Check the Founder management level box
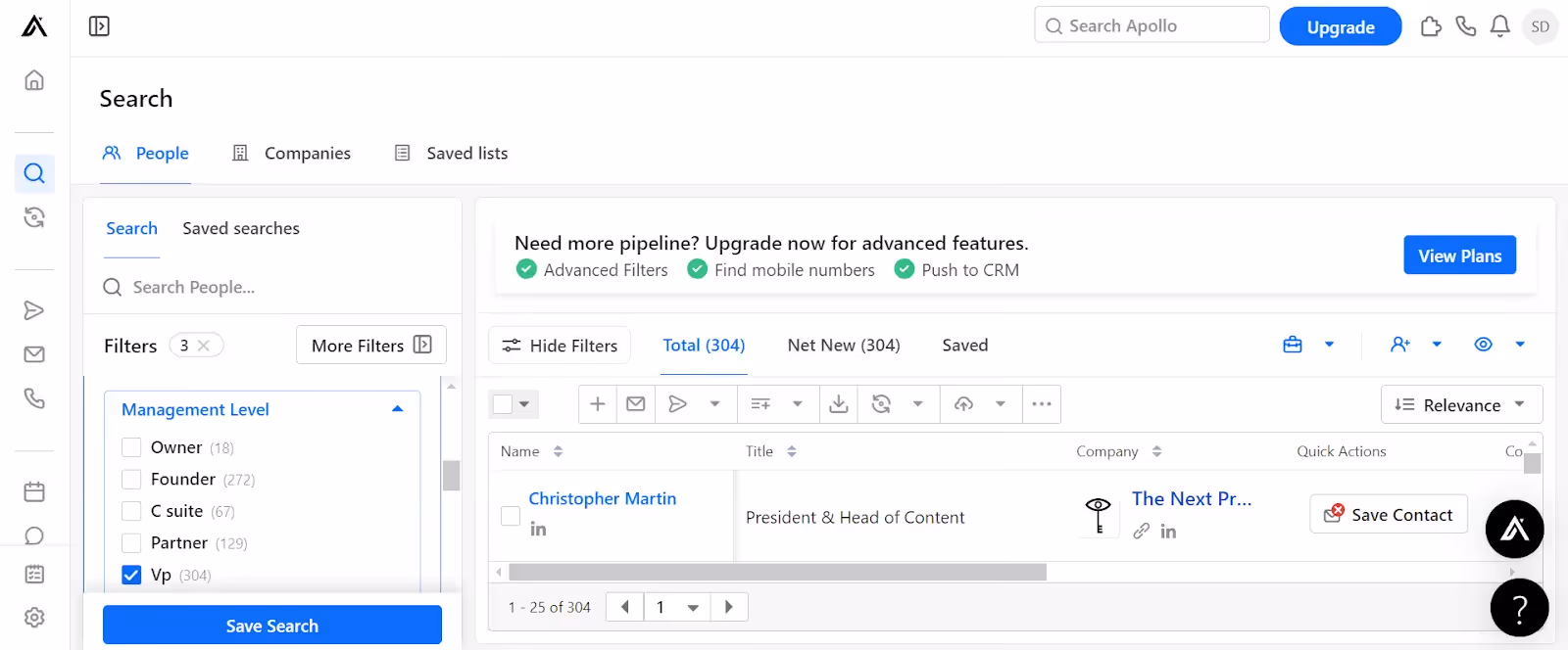The width and height of the screenshot is (1568, 650). click(x=131, y=480)
